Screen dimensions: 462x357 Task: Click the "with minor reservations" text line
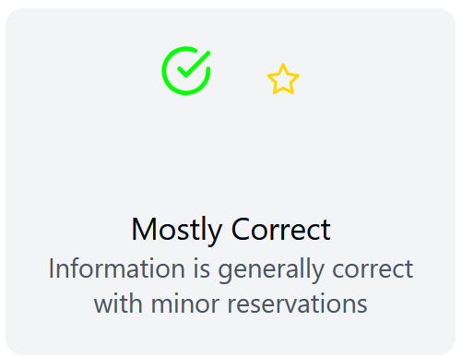click(x=231, y=303)
